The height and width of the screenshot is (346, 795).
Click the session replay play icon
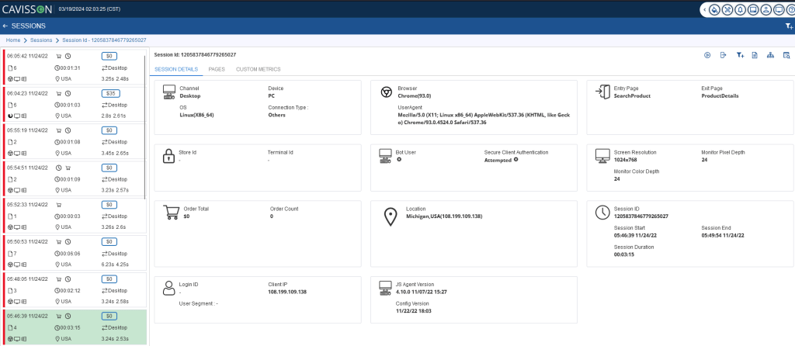707,55
